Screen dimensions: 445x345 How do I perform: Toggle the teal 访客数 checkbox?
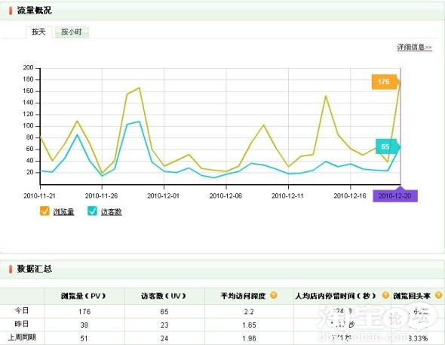(92, 211)
